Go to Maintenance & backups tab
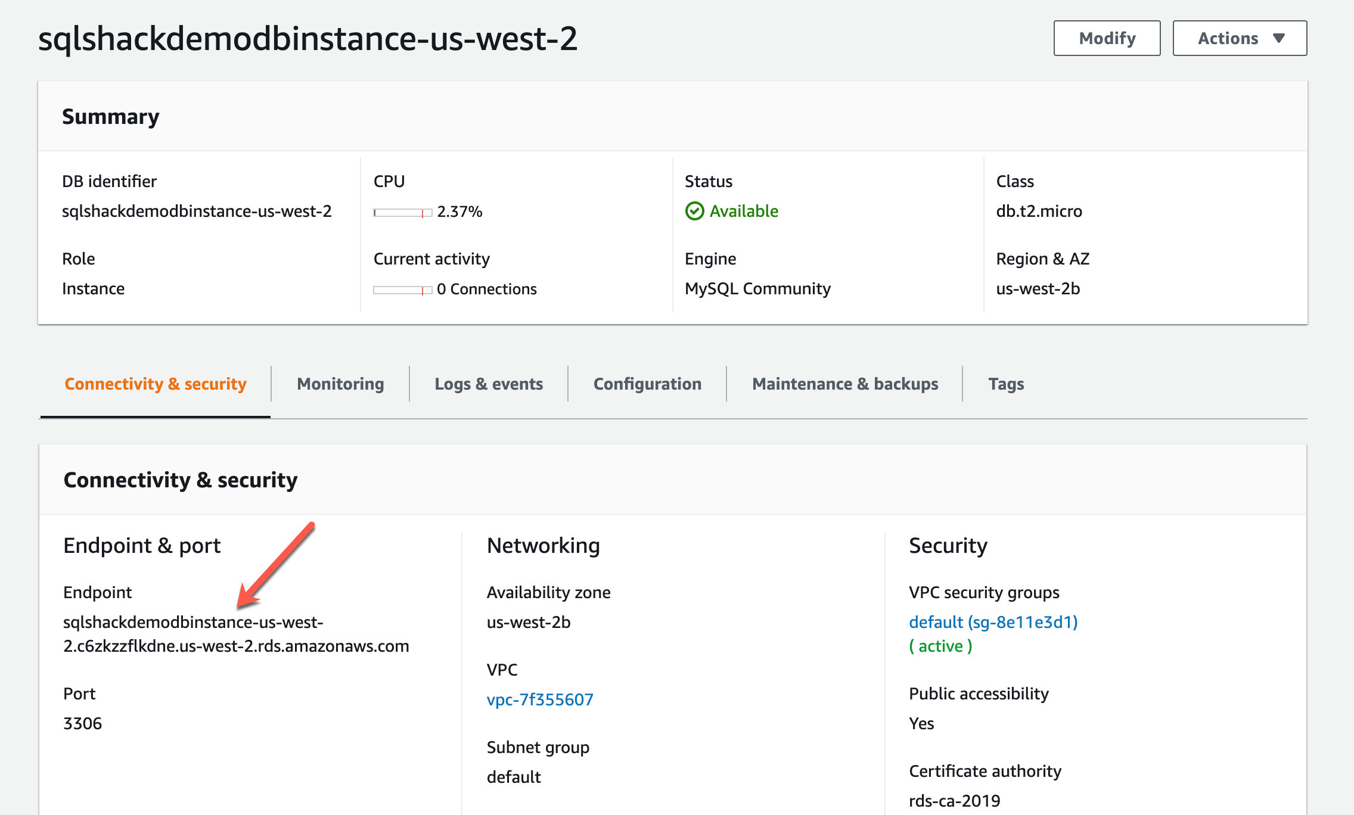 845,384
